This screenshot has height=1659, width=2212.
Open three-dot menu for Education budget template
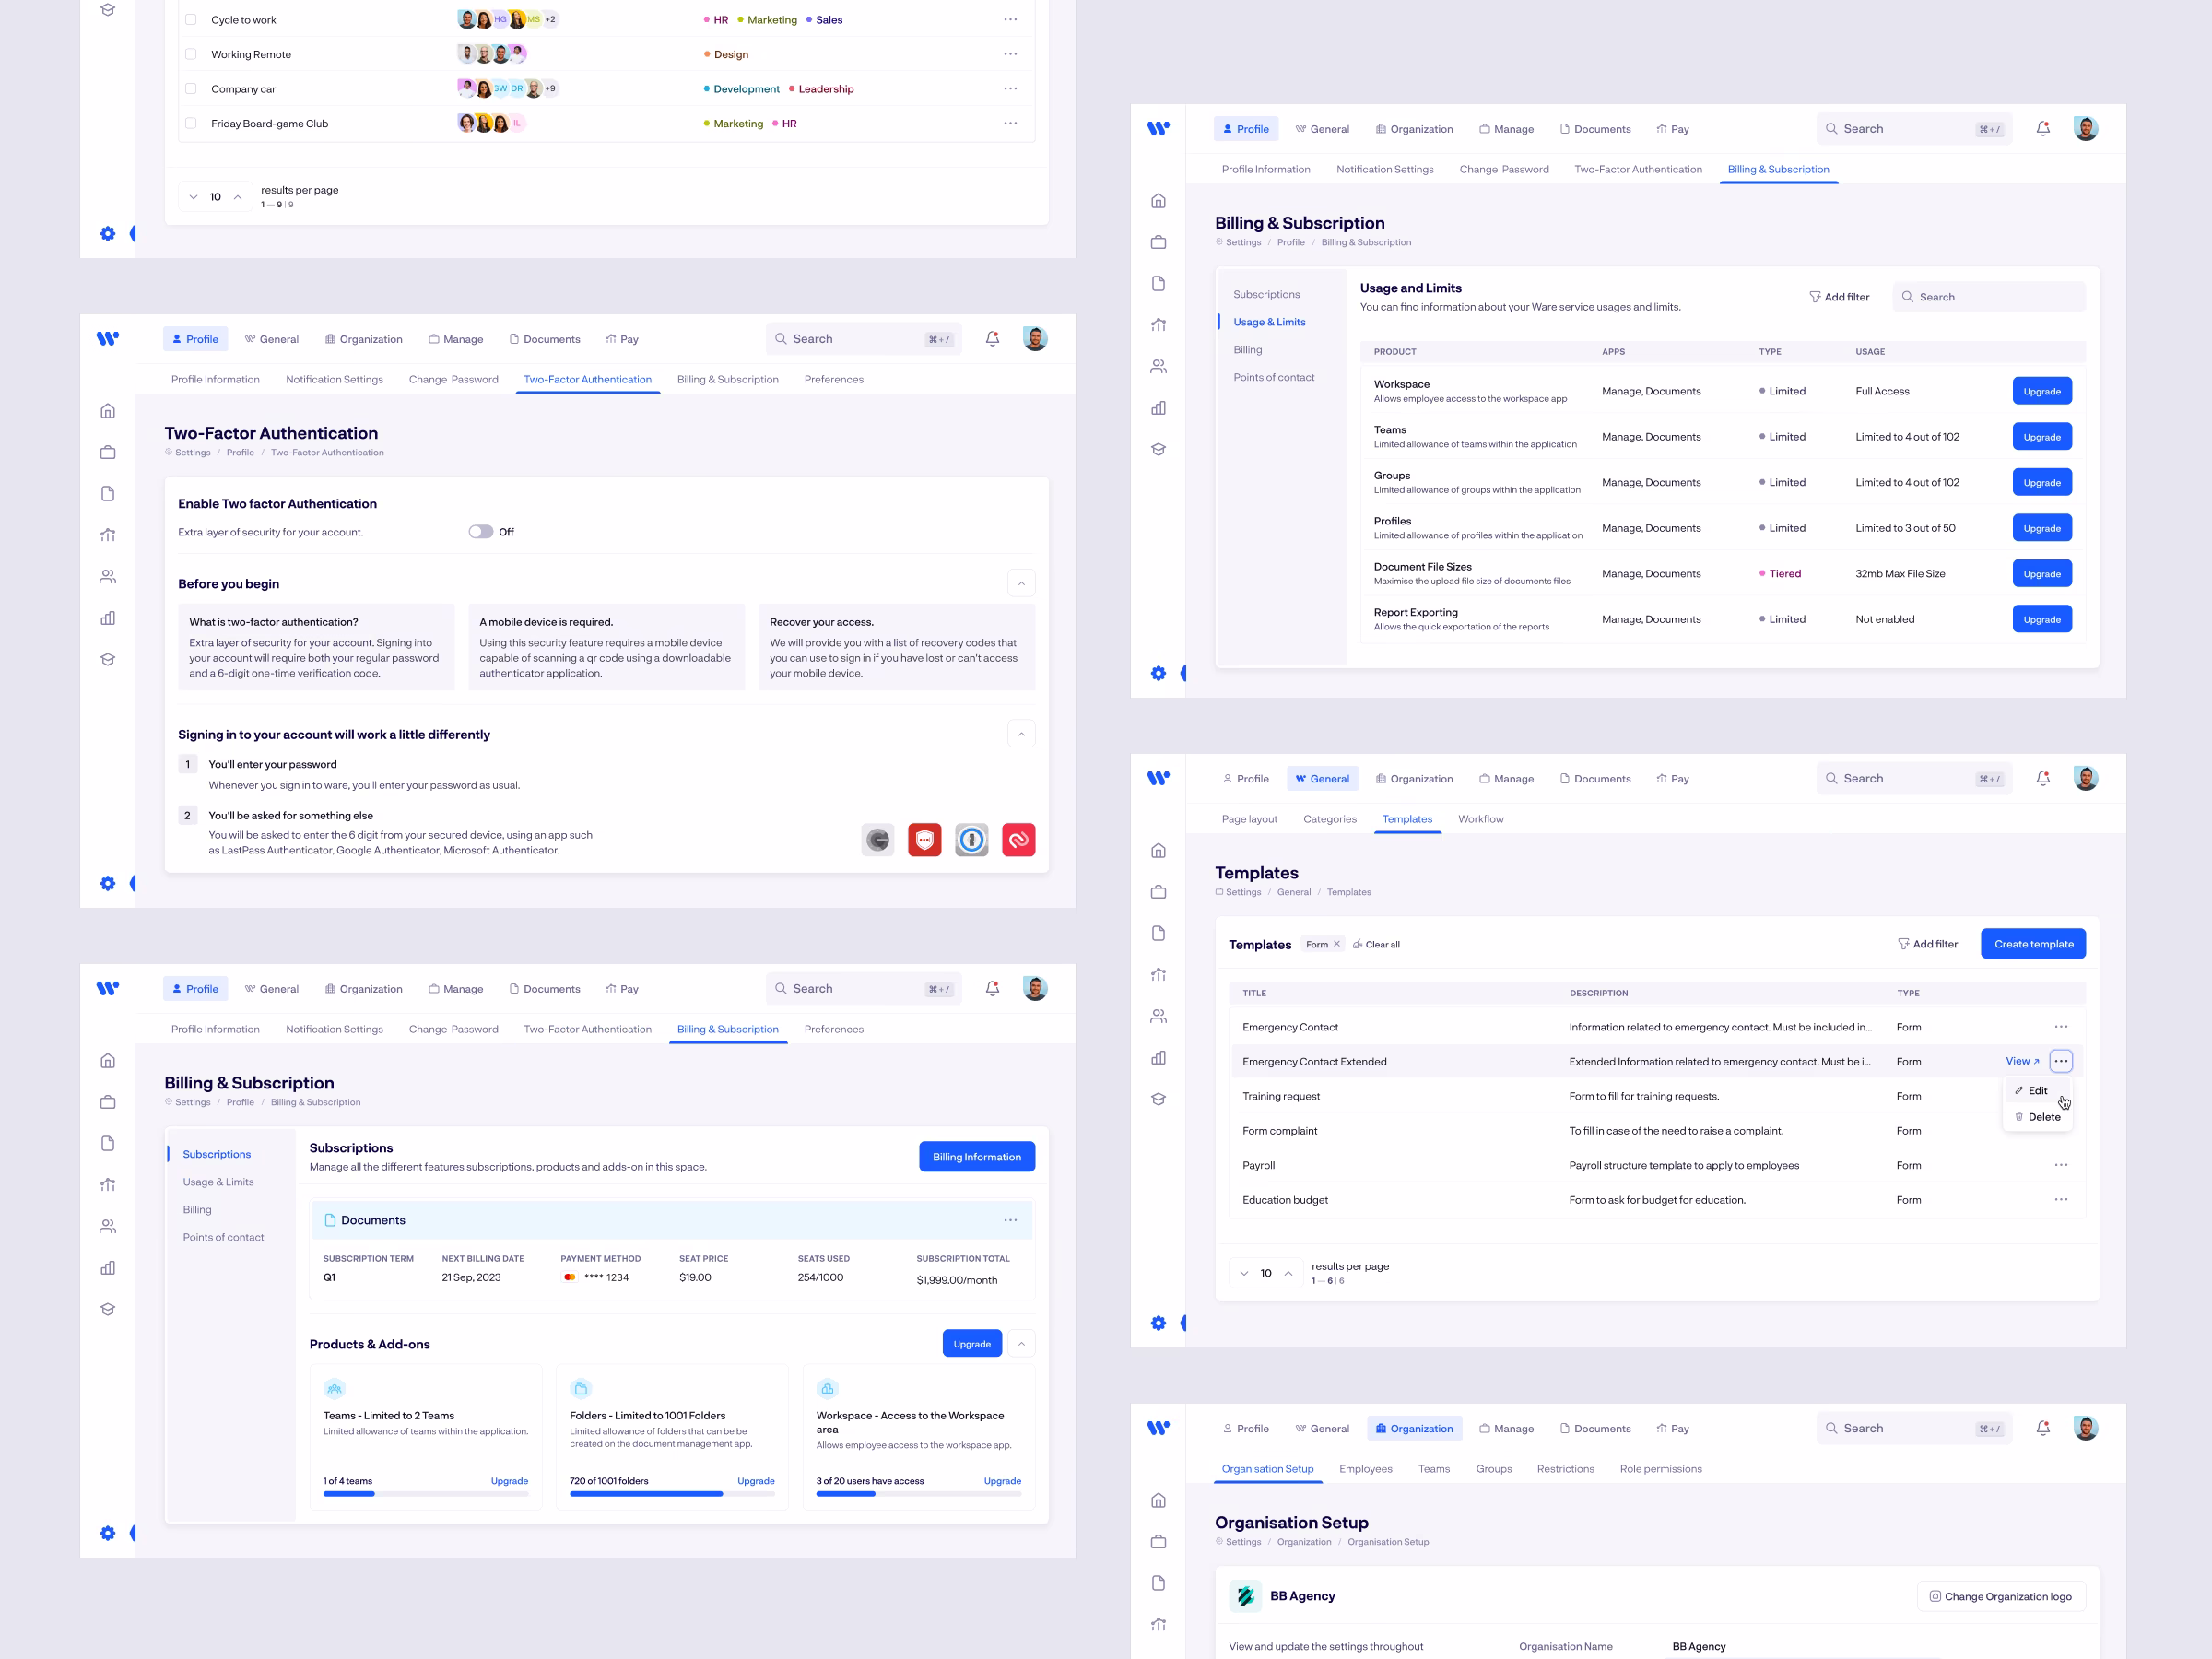pos(2061,1200)
